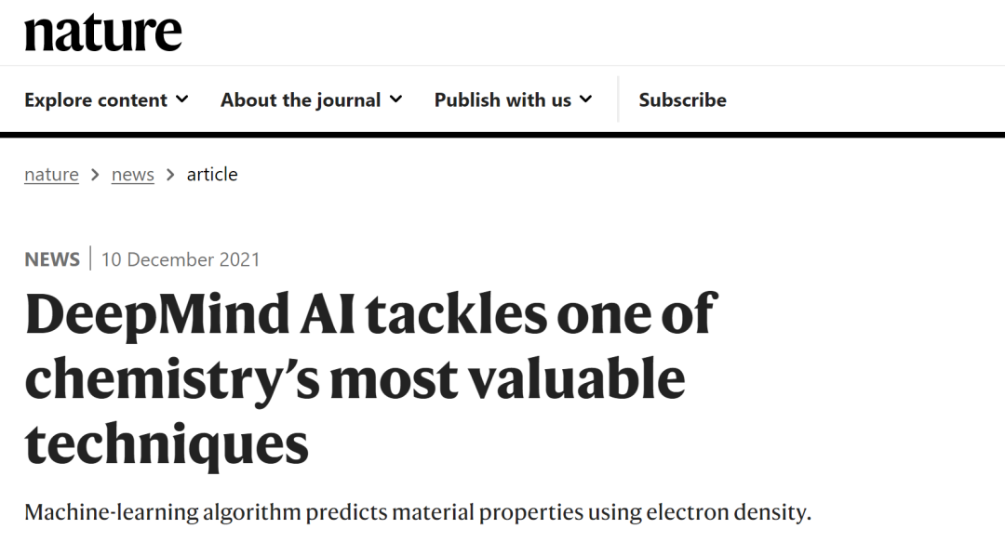Open the Publish with us menu
1005x542 pixels.
514,100
